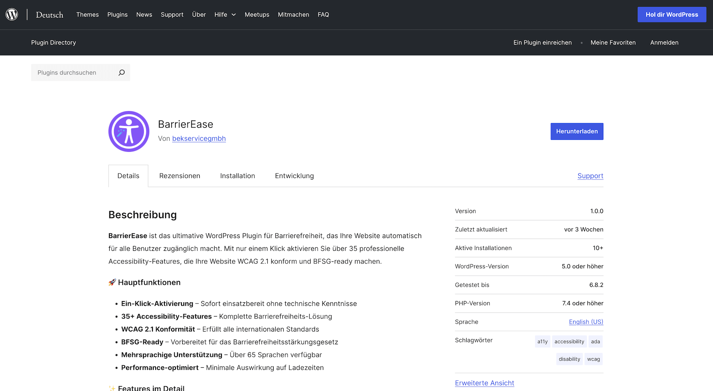Click the Herunterladen download button
Screen dimensions: 713x391
tap(577, 132)
